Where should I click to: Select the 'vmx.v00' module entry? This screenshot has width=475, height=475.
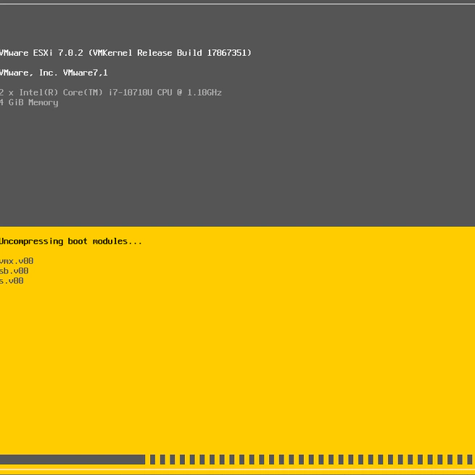(17, 261)
